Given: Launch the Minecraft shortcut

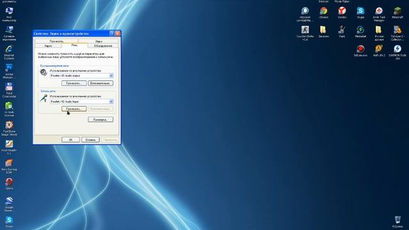Looking at the screenshot, I should click(x=397, y=13).
